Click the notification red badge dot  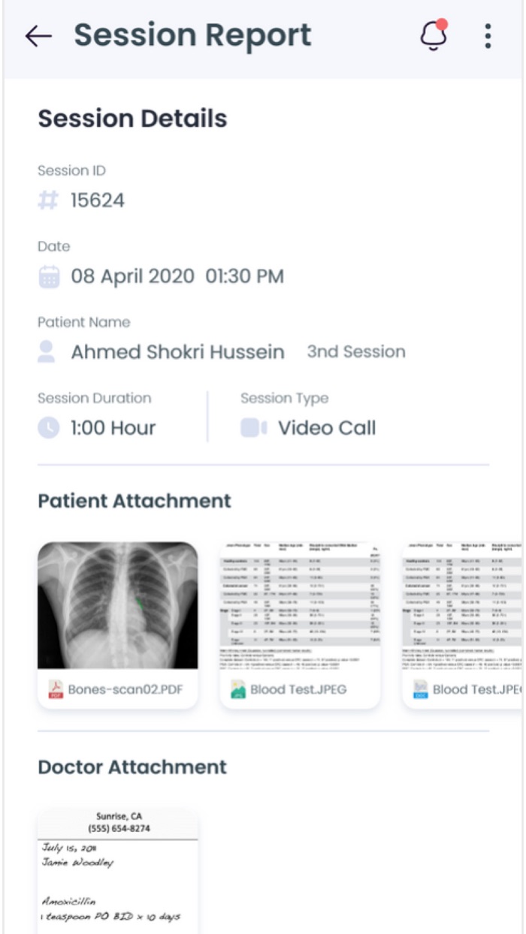coord(443,24)
